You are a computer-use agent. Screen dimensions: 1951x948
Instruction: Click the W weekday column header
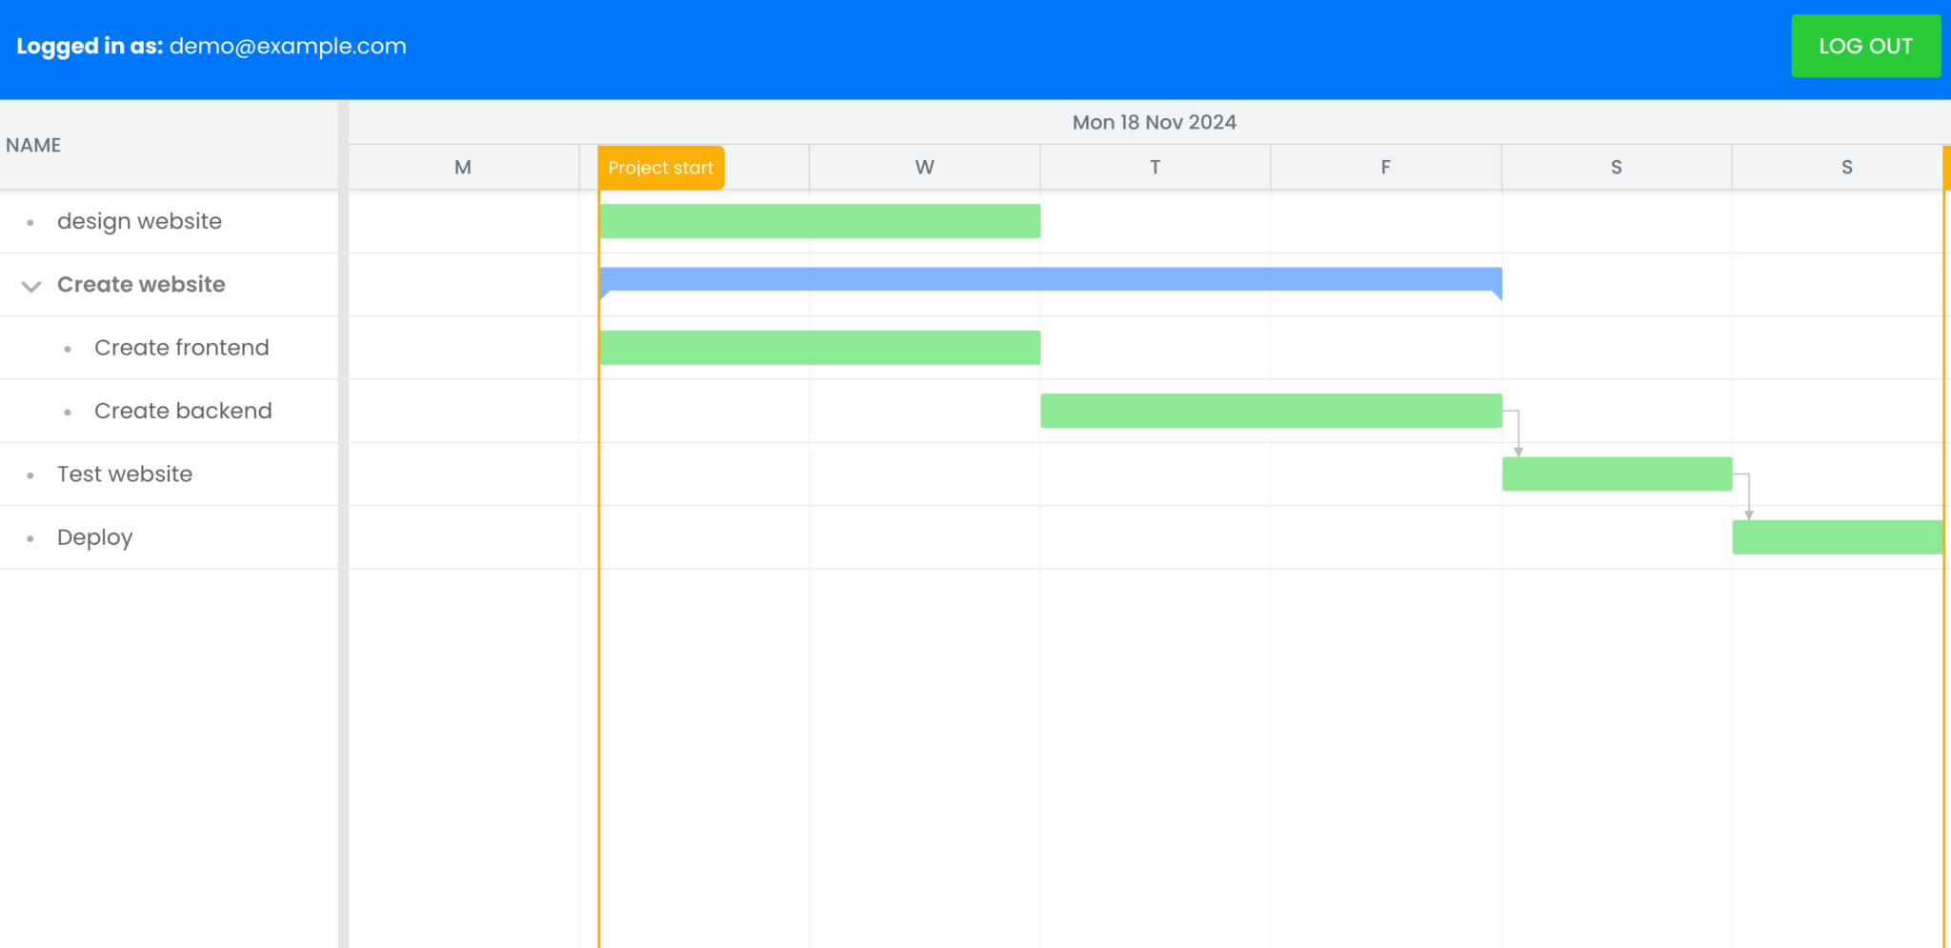pyautogui.click(x=923, y=167)
